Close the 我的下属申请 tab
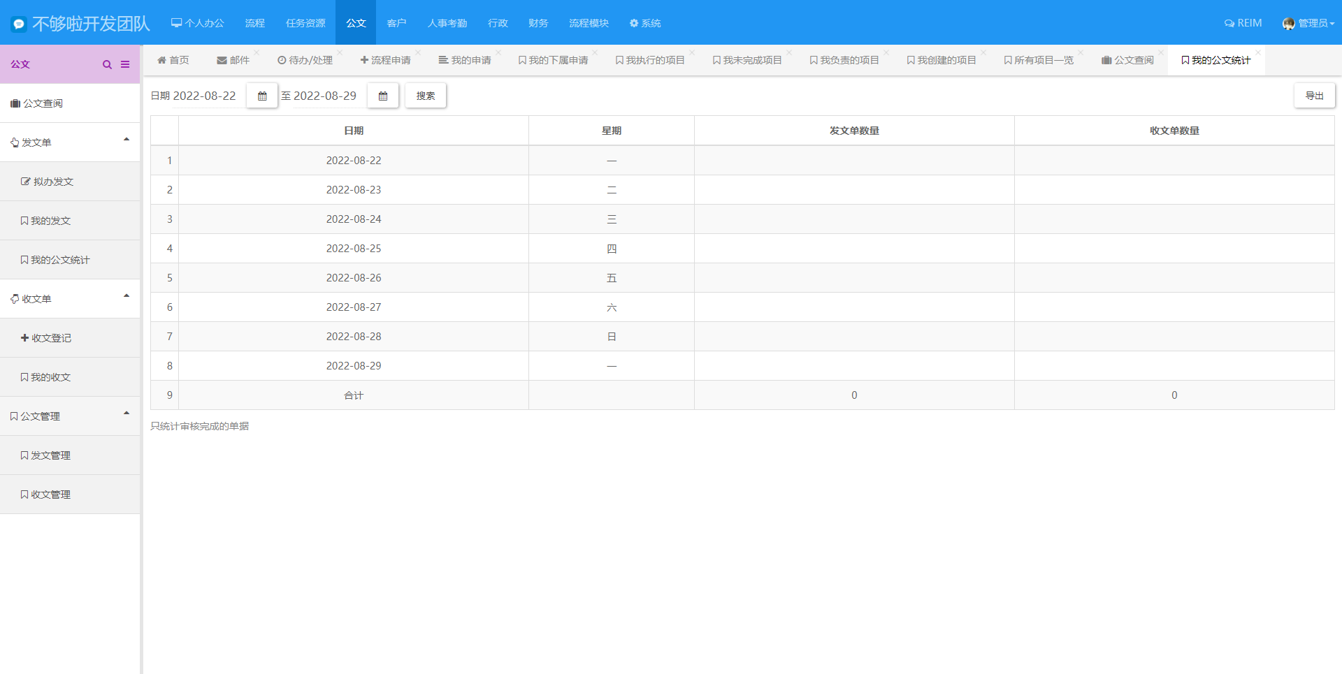The height and width of the screenshot is (674, 1342). tap(595, 52)
